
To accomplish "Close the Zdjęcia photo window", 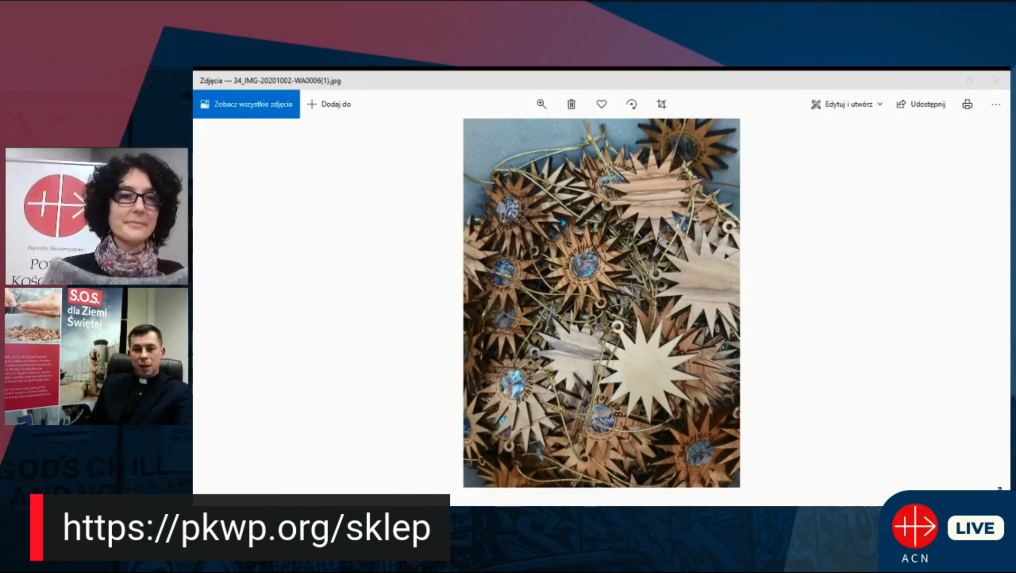I will pos(996,80).
